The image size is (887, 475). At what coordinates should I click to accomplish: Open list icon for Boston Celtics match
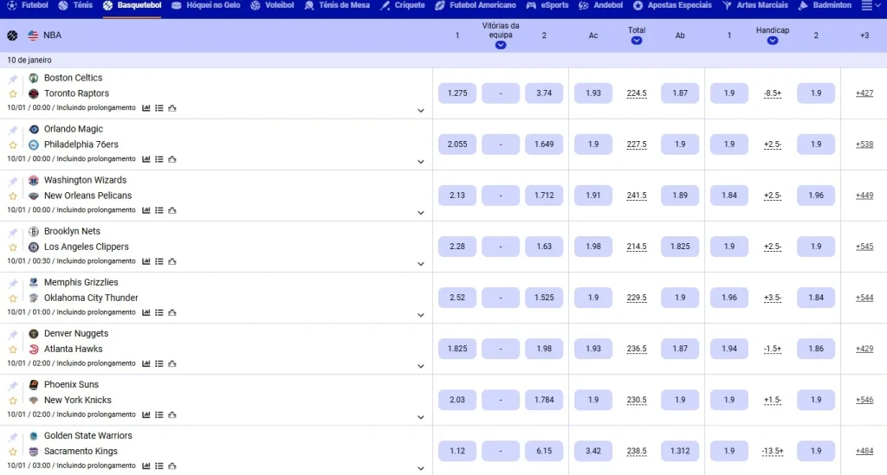coord(159,108)
